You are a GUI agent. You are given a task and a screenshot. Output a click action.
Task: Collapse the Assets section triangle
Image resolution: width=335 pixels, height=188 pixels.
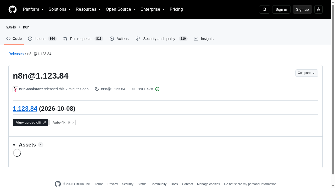14,145
